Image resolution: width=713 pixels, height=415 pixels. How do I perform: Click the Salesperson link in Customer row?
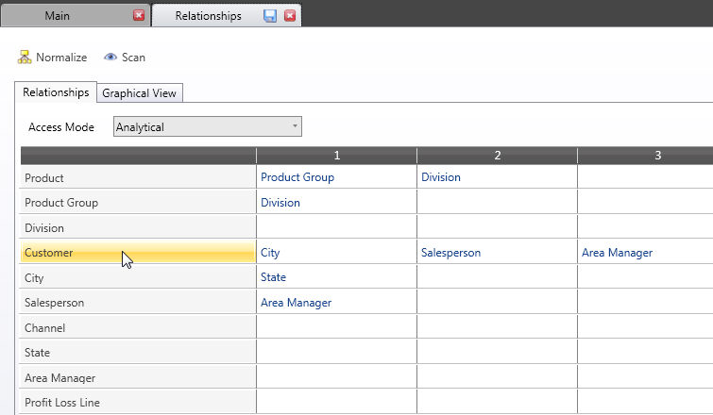tap(450, 253)
